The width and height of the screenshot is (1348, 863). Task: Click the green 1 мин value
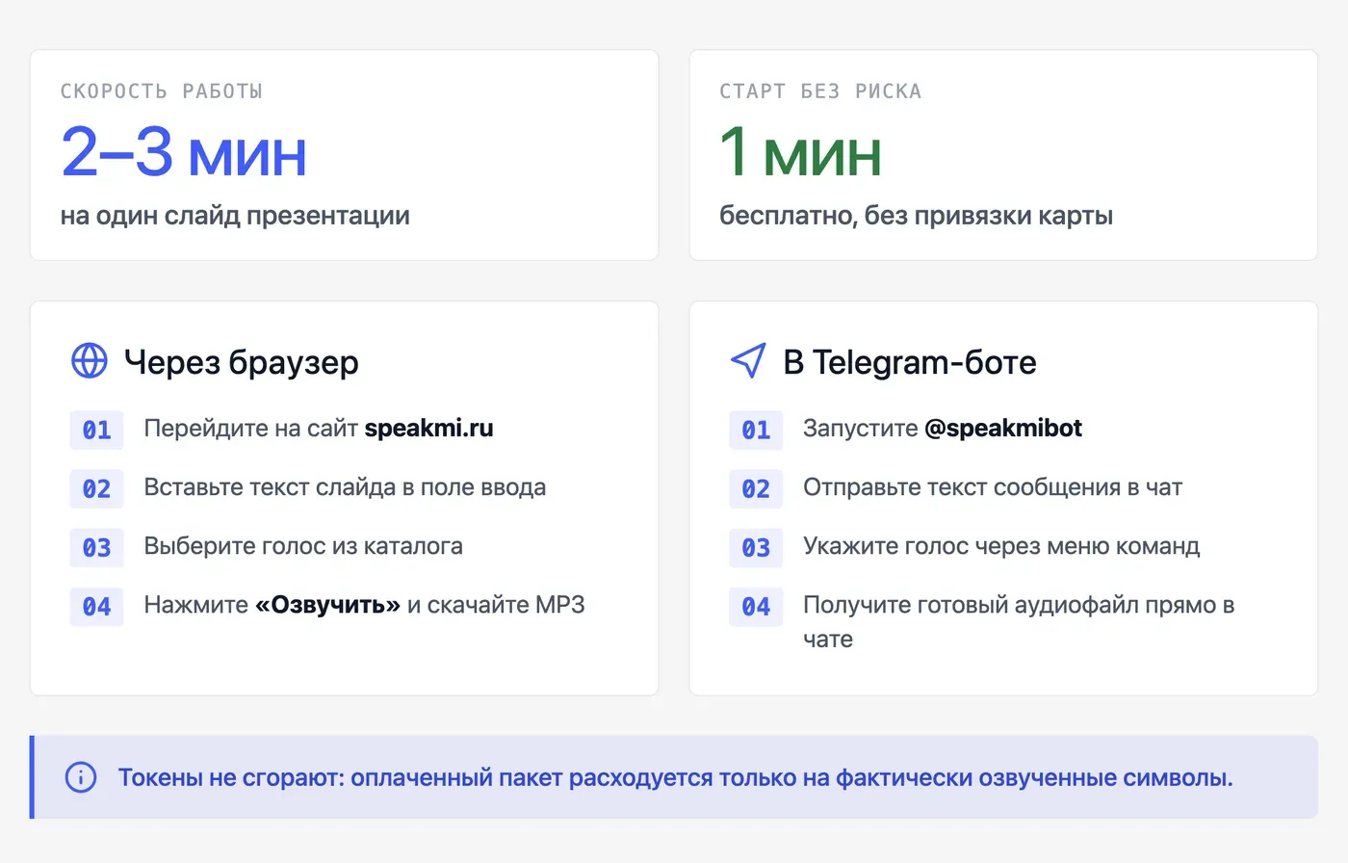(801, 152)
